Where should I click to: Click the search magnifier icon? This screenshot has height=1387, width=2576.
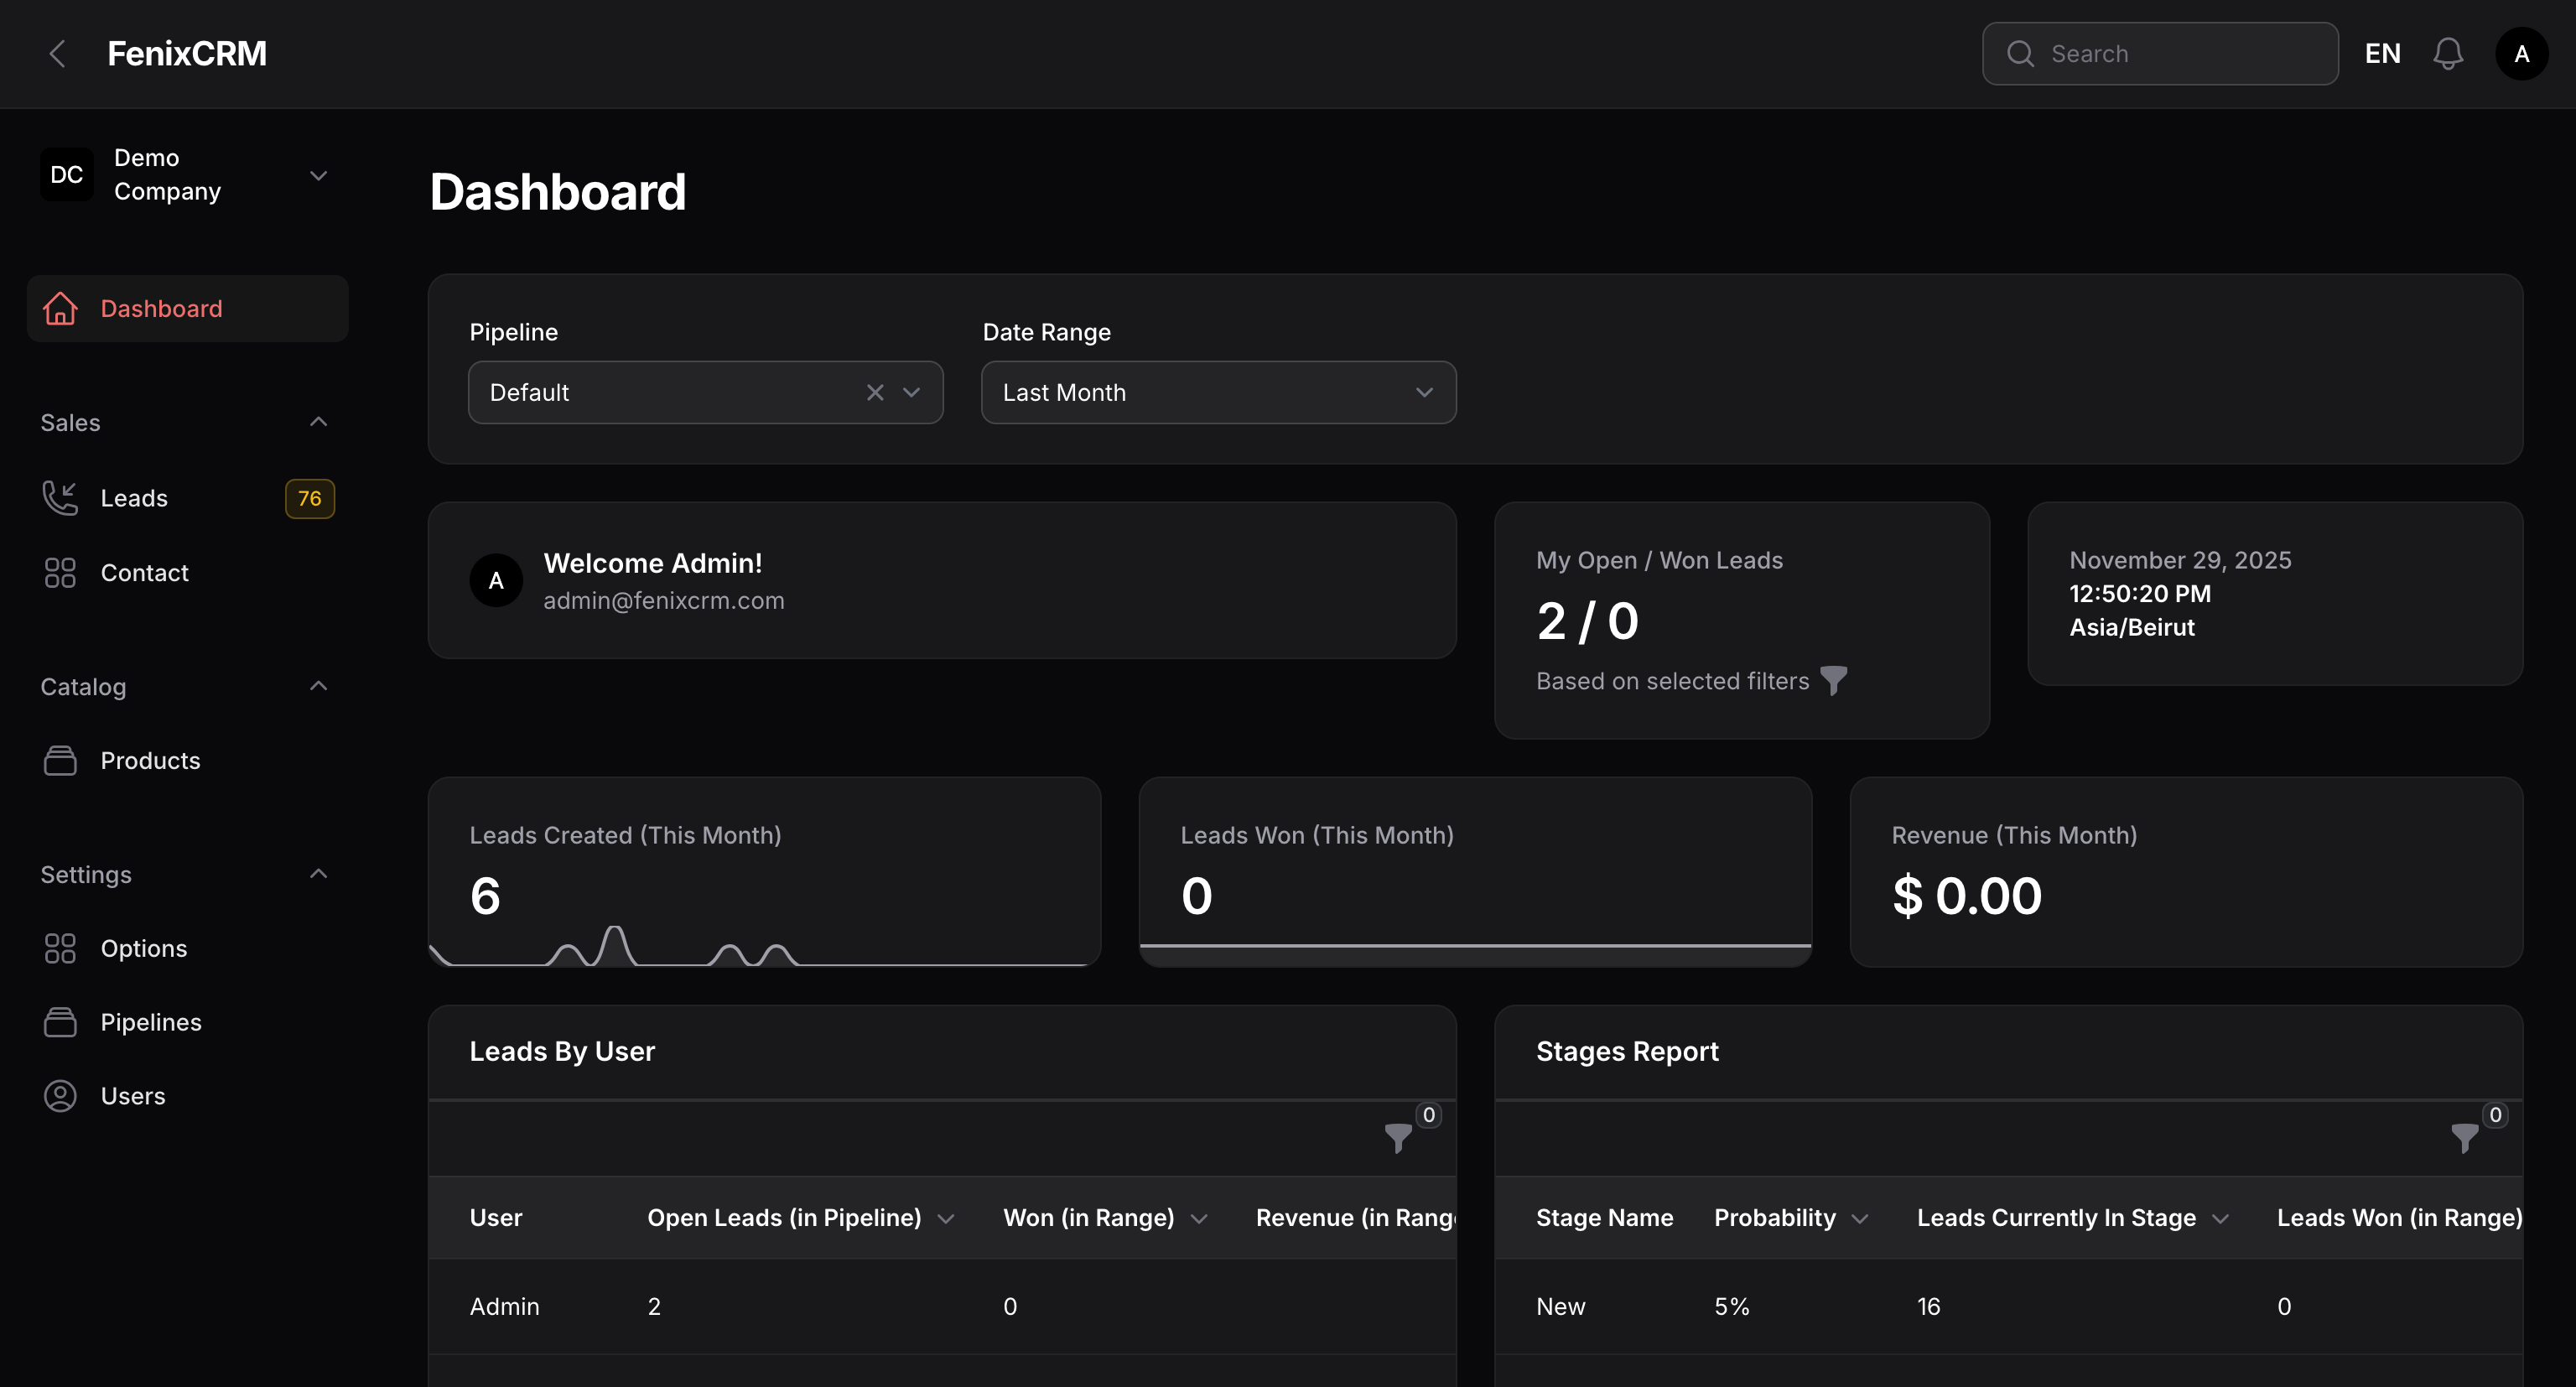point(2020,54)
